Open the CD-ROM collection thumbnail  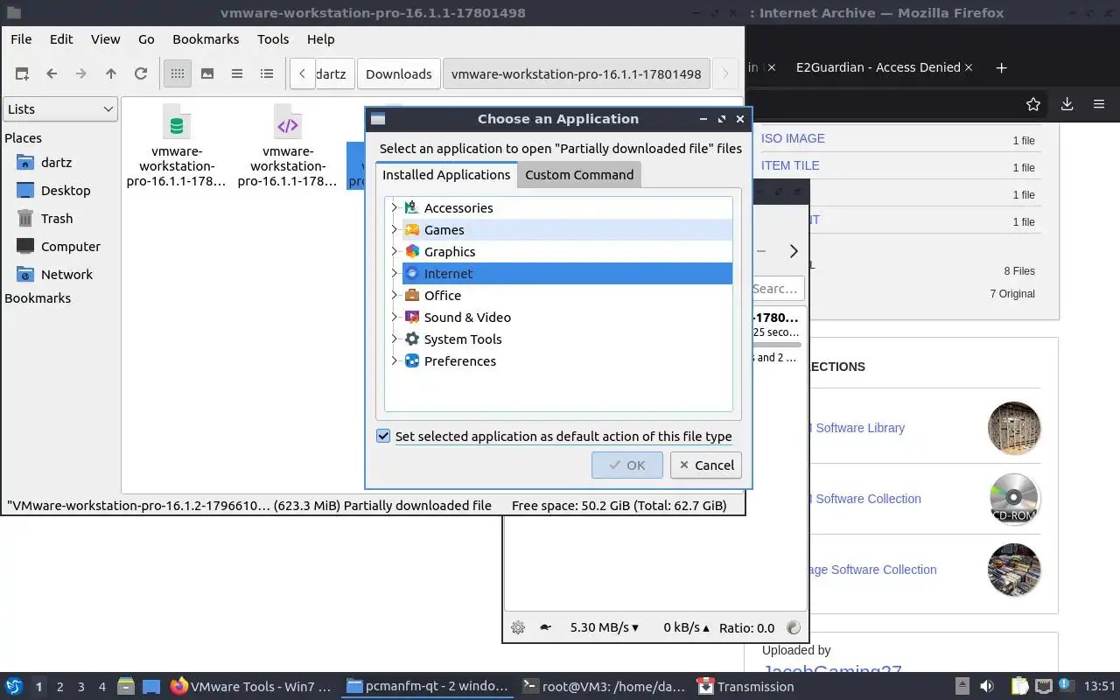[x=1014, y=499]
